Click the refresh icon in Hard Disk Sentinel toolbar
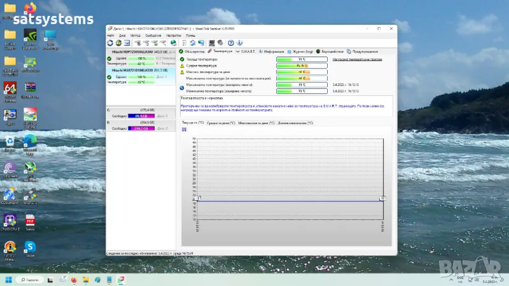This screenshot has width=509, height=286. [110, 43]
